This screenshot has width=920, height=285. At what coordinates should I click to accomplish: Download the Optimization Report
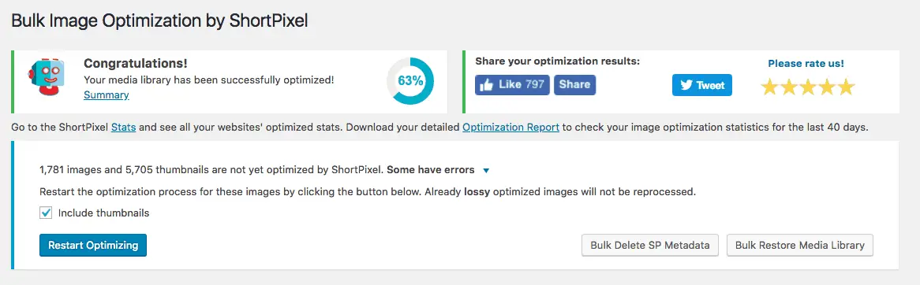510,127
